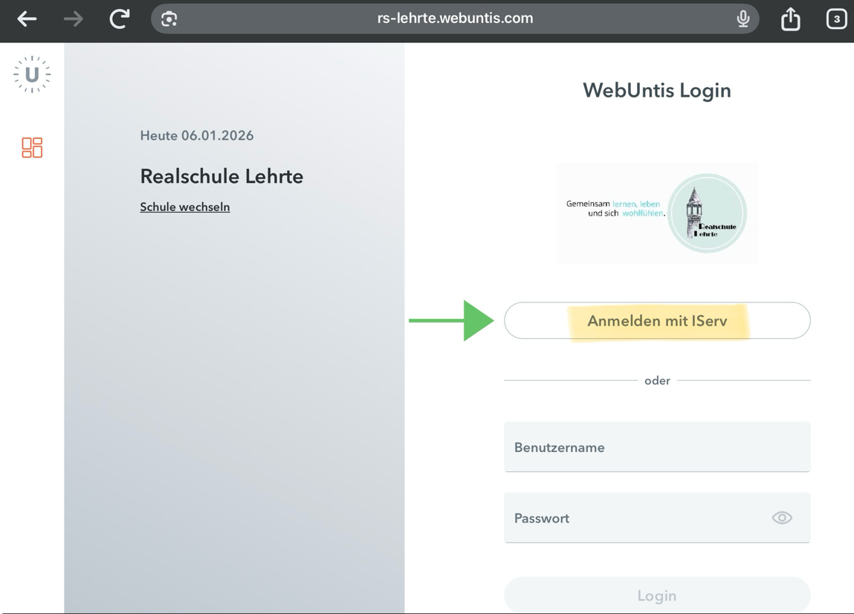This screenshot has width=854, height=614.
Task: Click the Login button
Action: (x=657, y=595)
